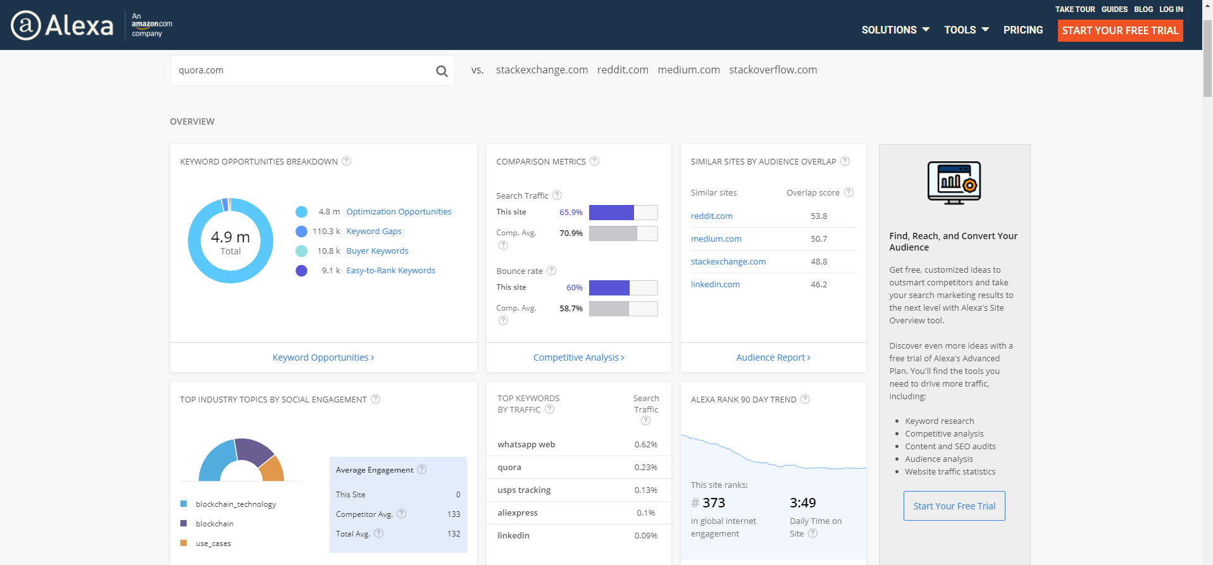Open help icon beside Bounce rate
This screenshot has height=565, width=1213.
551,271
